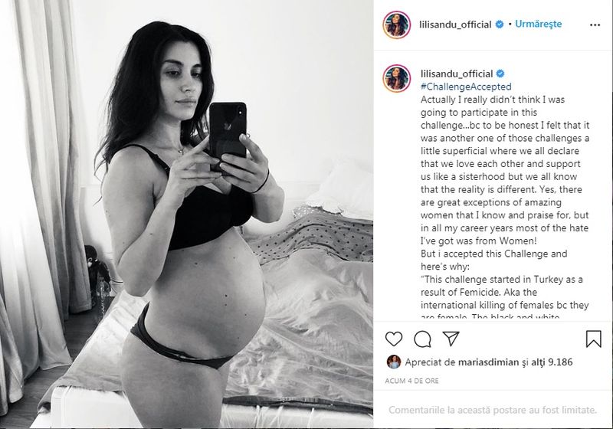Screen dimensions: 613x429
Task: Open lilisandu_official profile picture in header
Action: [396, 25]
